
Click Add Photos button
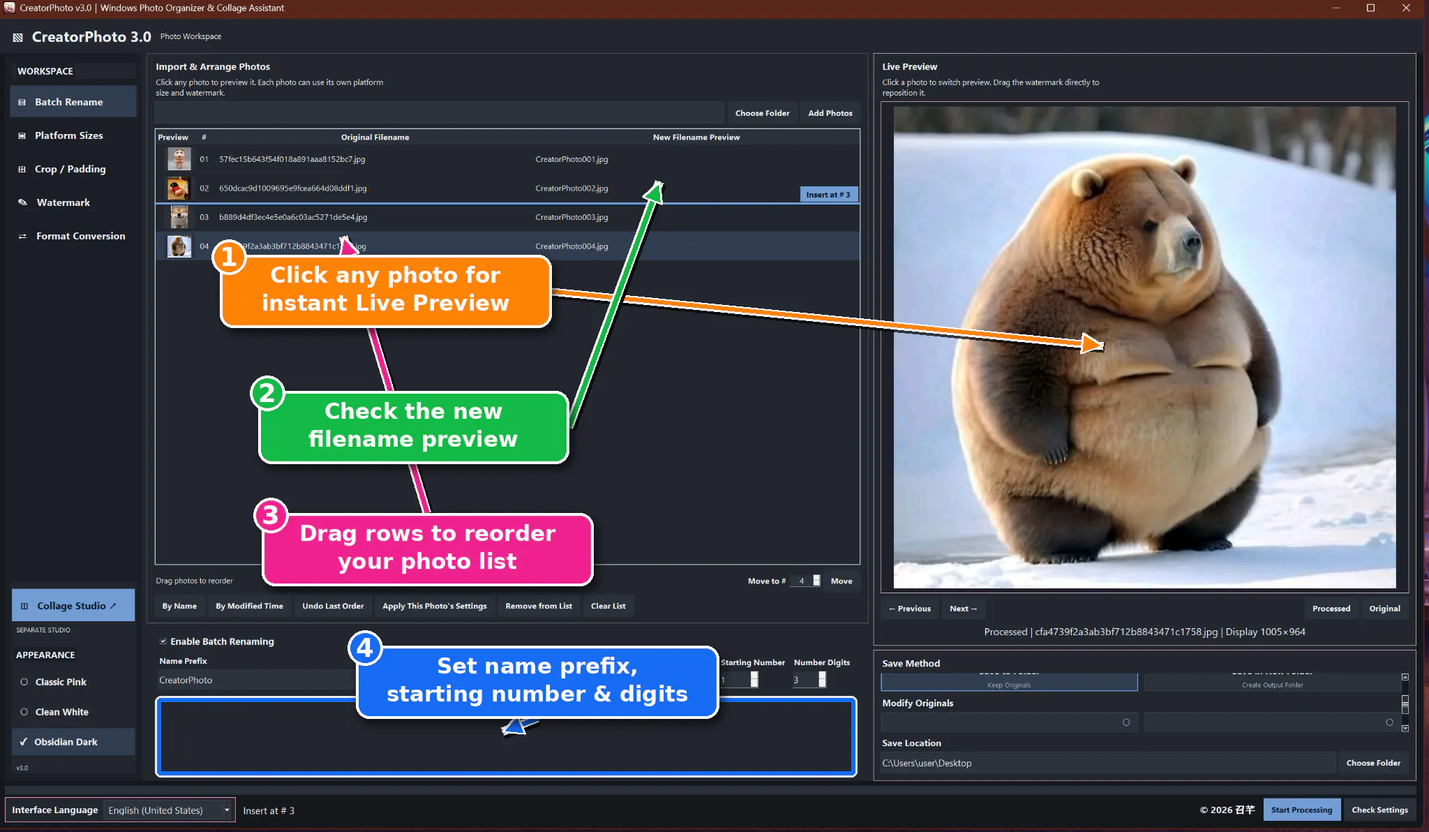click(830, 113)
